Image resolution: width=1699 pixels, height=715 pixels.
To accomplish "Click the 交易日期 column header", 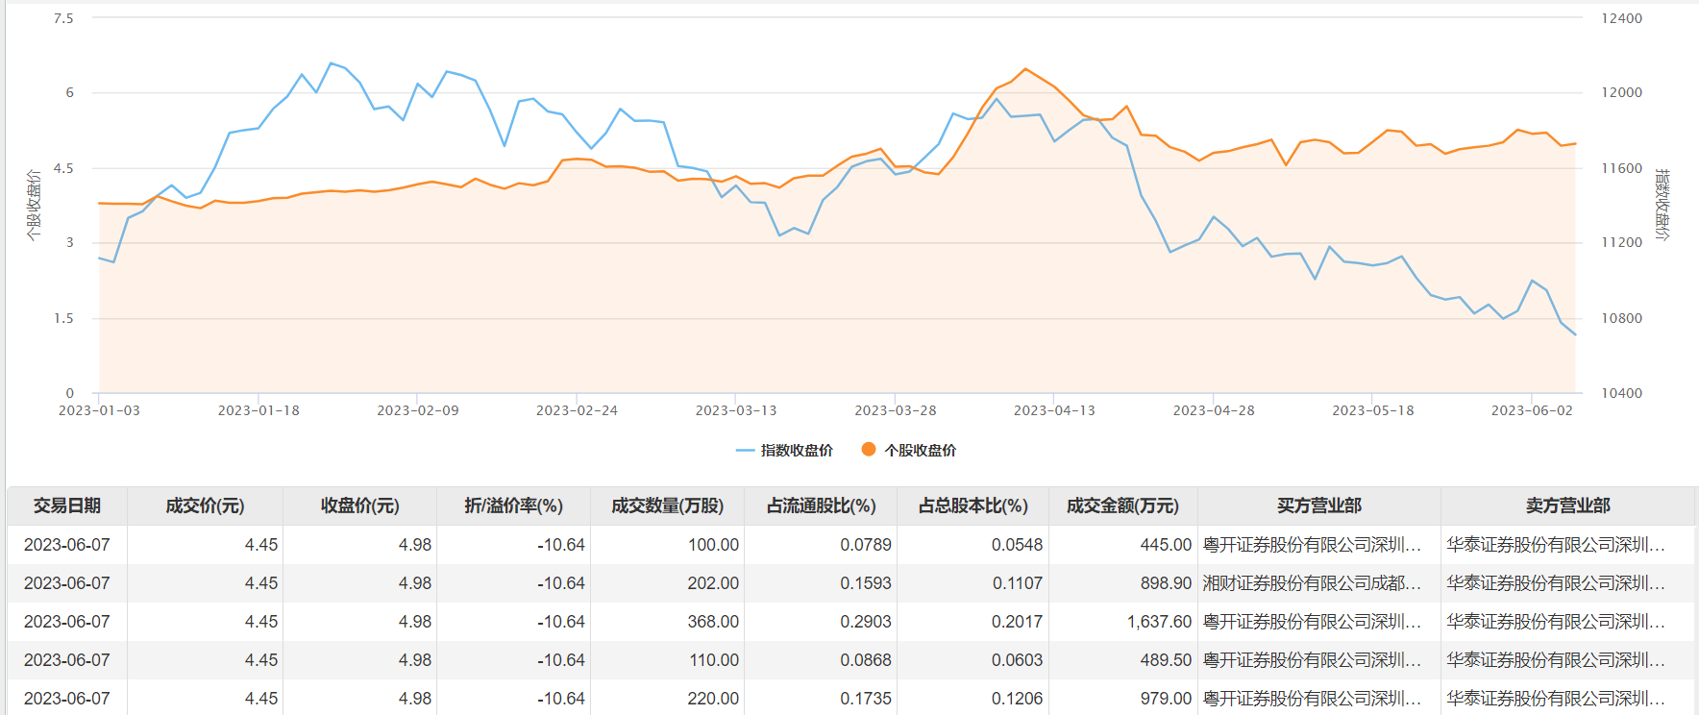I will (66, 505).
